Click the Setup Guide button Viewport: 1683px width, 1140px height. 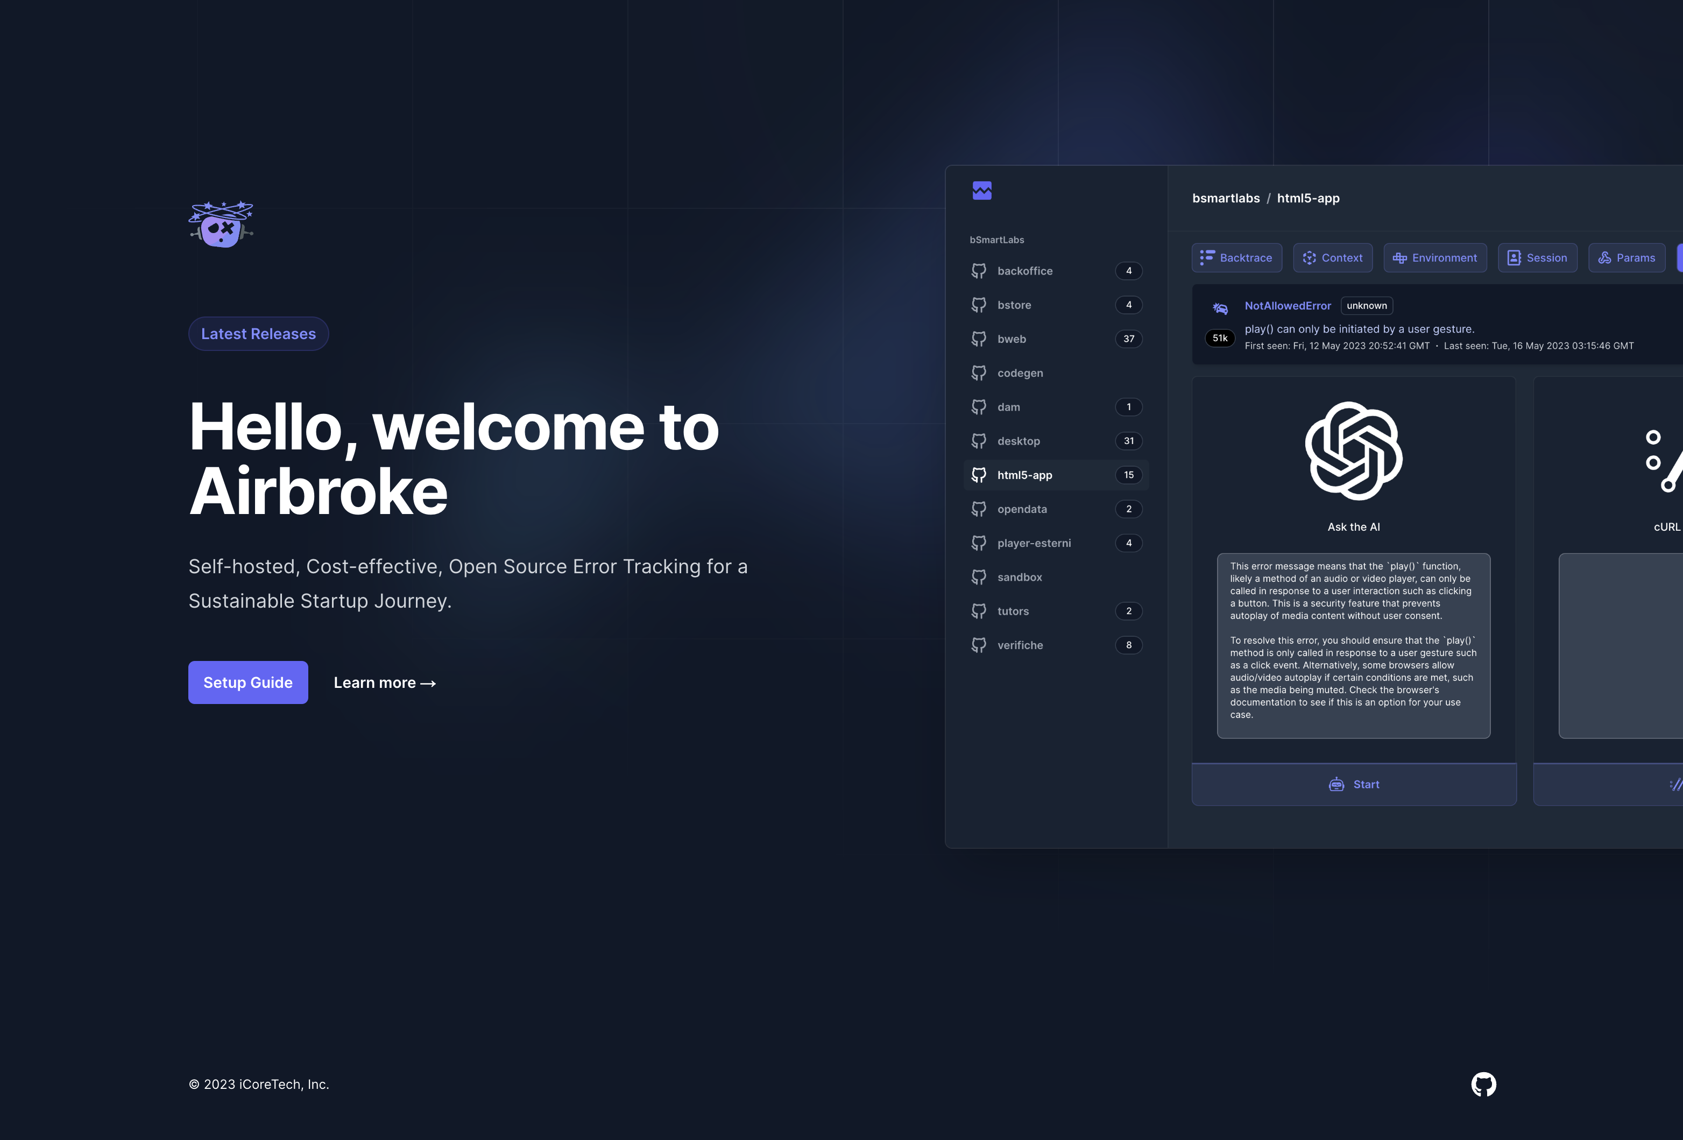click(248, 682)
